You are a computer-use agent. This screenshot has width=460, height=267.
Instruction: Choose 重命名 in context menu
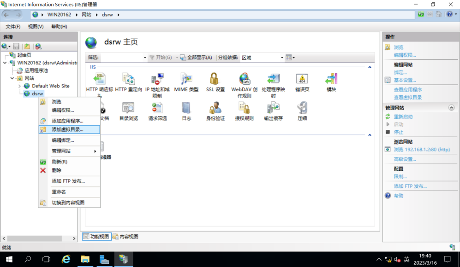[x=69, y=192]
